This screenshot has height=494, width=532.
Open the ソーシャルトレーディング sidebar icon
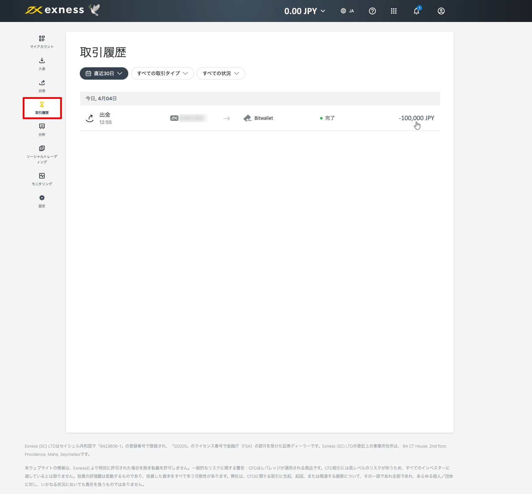pyautogui.click(x=42, y=148)
